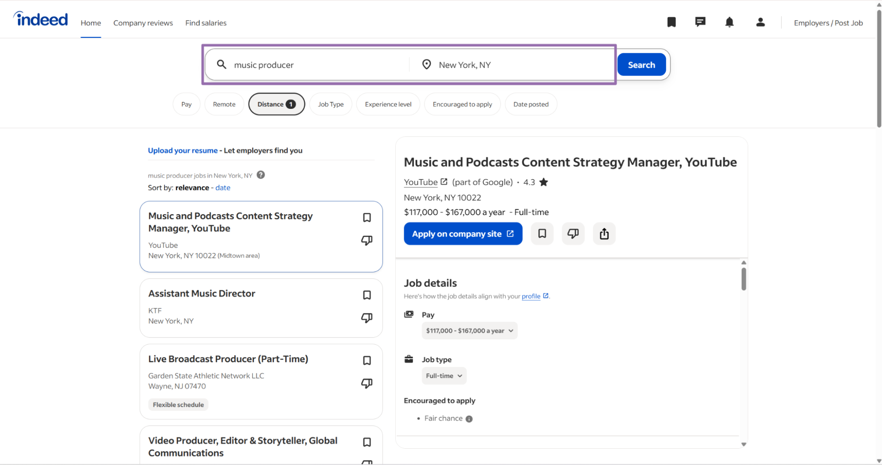Open messages icon in header
Viewport: 882px width, 465px height.
pyautogui.click(x=700, y=22)
